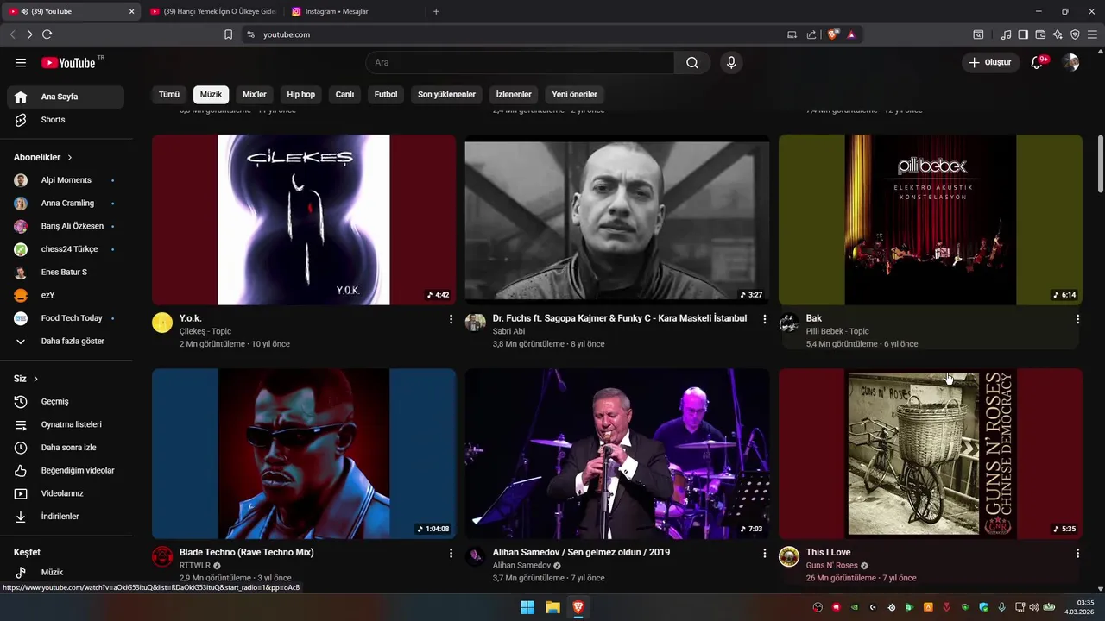Open Anna Cramling subscription
Viewport: 1105px width, 621px height.
tap(66, 204)
